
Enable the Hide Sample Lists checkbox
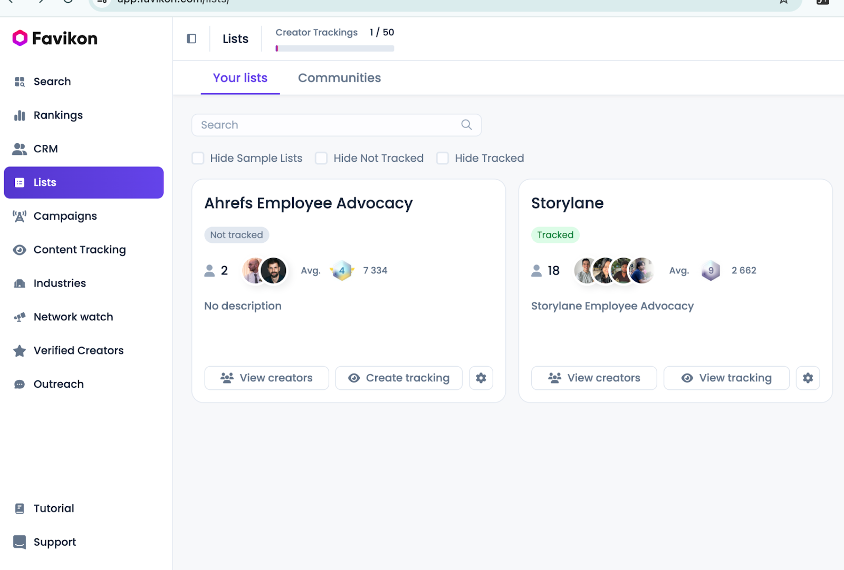(198, 158)
